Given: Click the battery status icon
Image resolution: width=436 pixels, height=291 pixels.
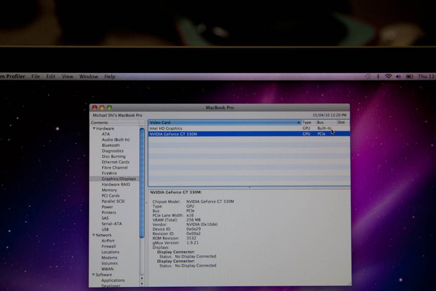Looking at the screenshot, I should (410, 77).
